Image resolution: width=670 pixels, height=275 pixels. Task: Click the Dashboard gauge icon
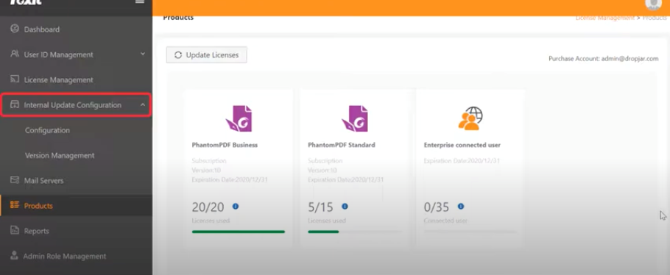click(15, 29)
